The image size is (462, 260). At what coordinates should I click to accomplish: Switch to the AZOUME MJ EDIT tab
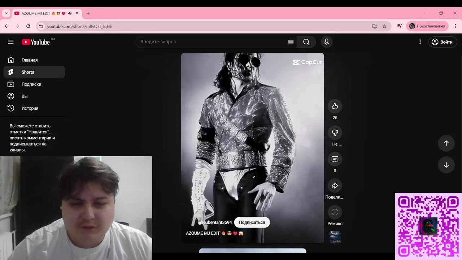(x=46, y=13)
